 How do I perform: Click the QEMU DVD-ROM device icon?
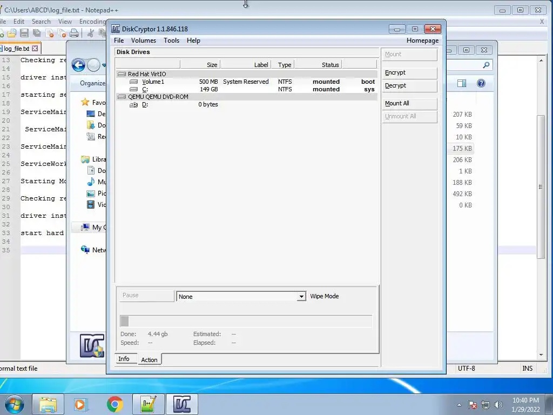click(x=122, y=97)
